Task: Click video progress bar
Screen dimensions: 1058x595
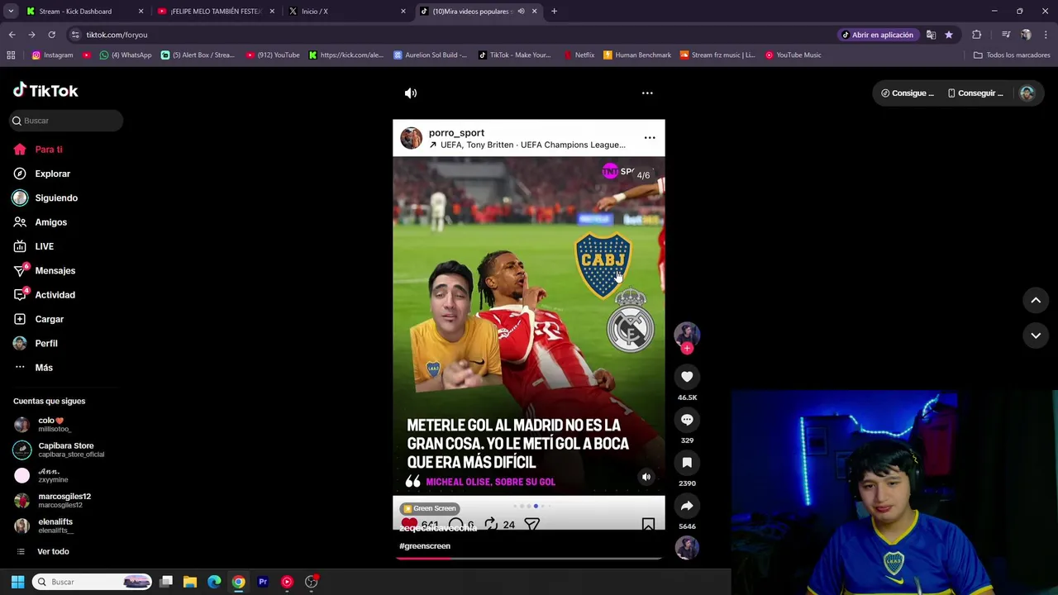Action: click(529, 558)
